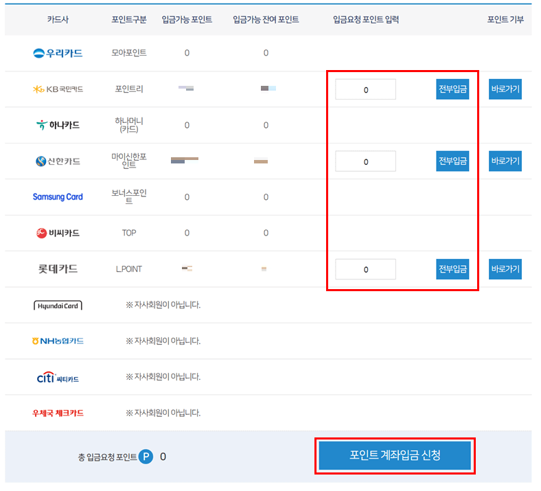Click the total requested points value 0
The image size is (541, 491).
tap(163, 457)
